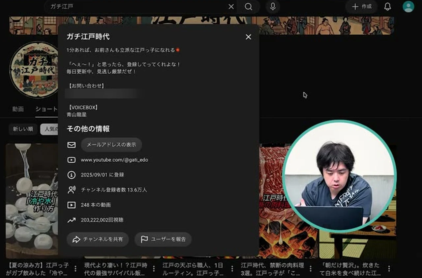Open options menu for 現代より凄い short

[x=154, y=269]
